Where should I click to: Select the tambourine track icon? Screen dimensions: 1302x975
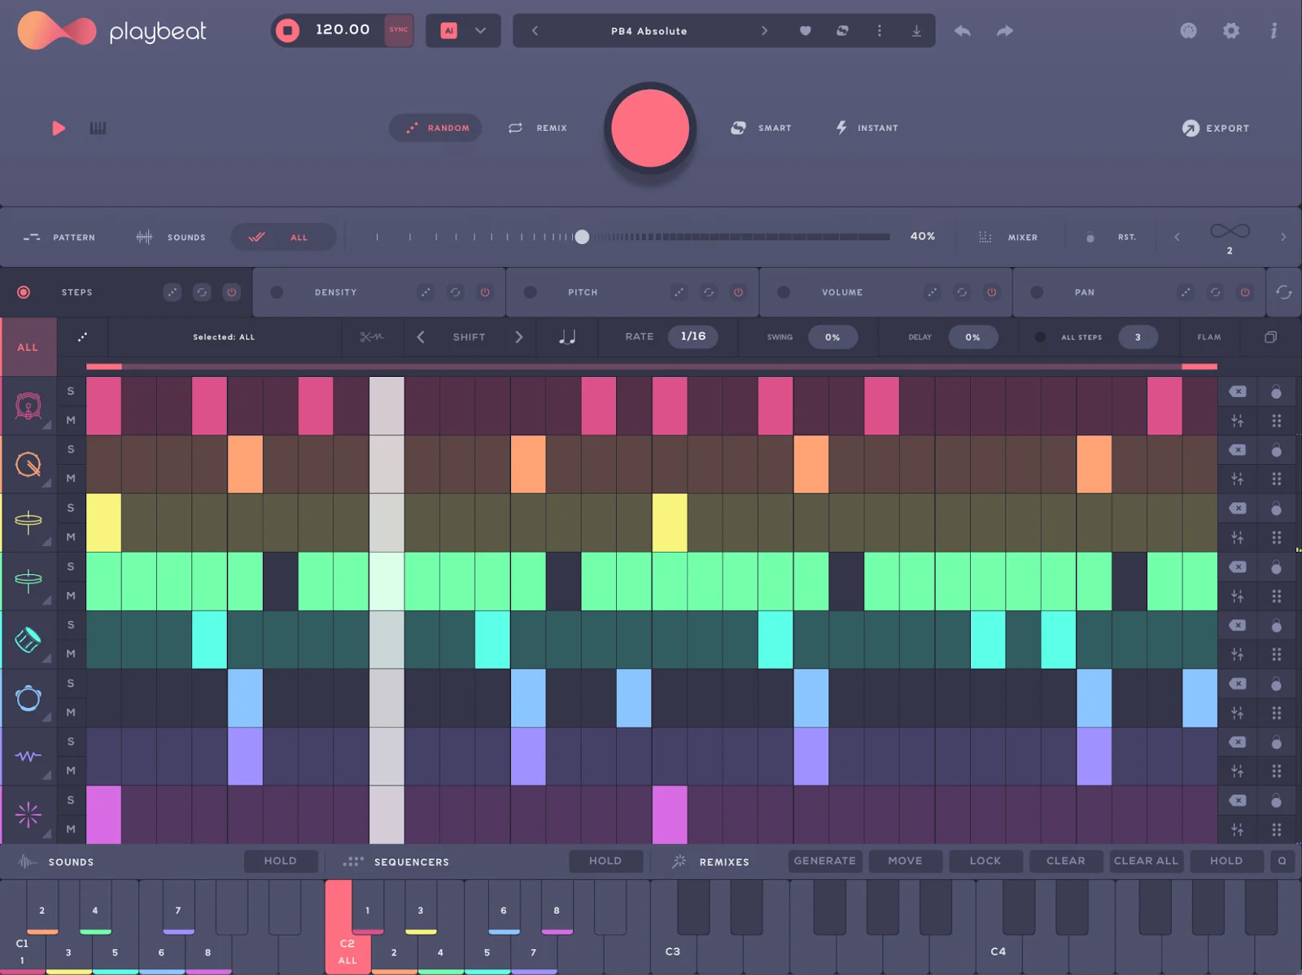28,698
